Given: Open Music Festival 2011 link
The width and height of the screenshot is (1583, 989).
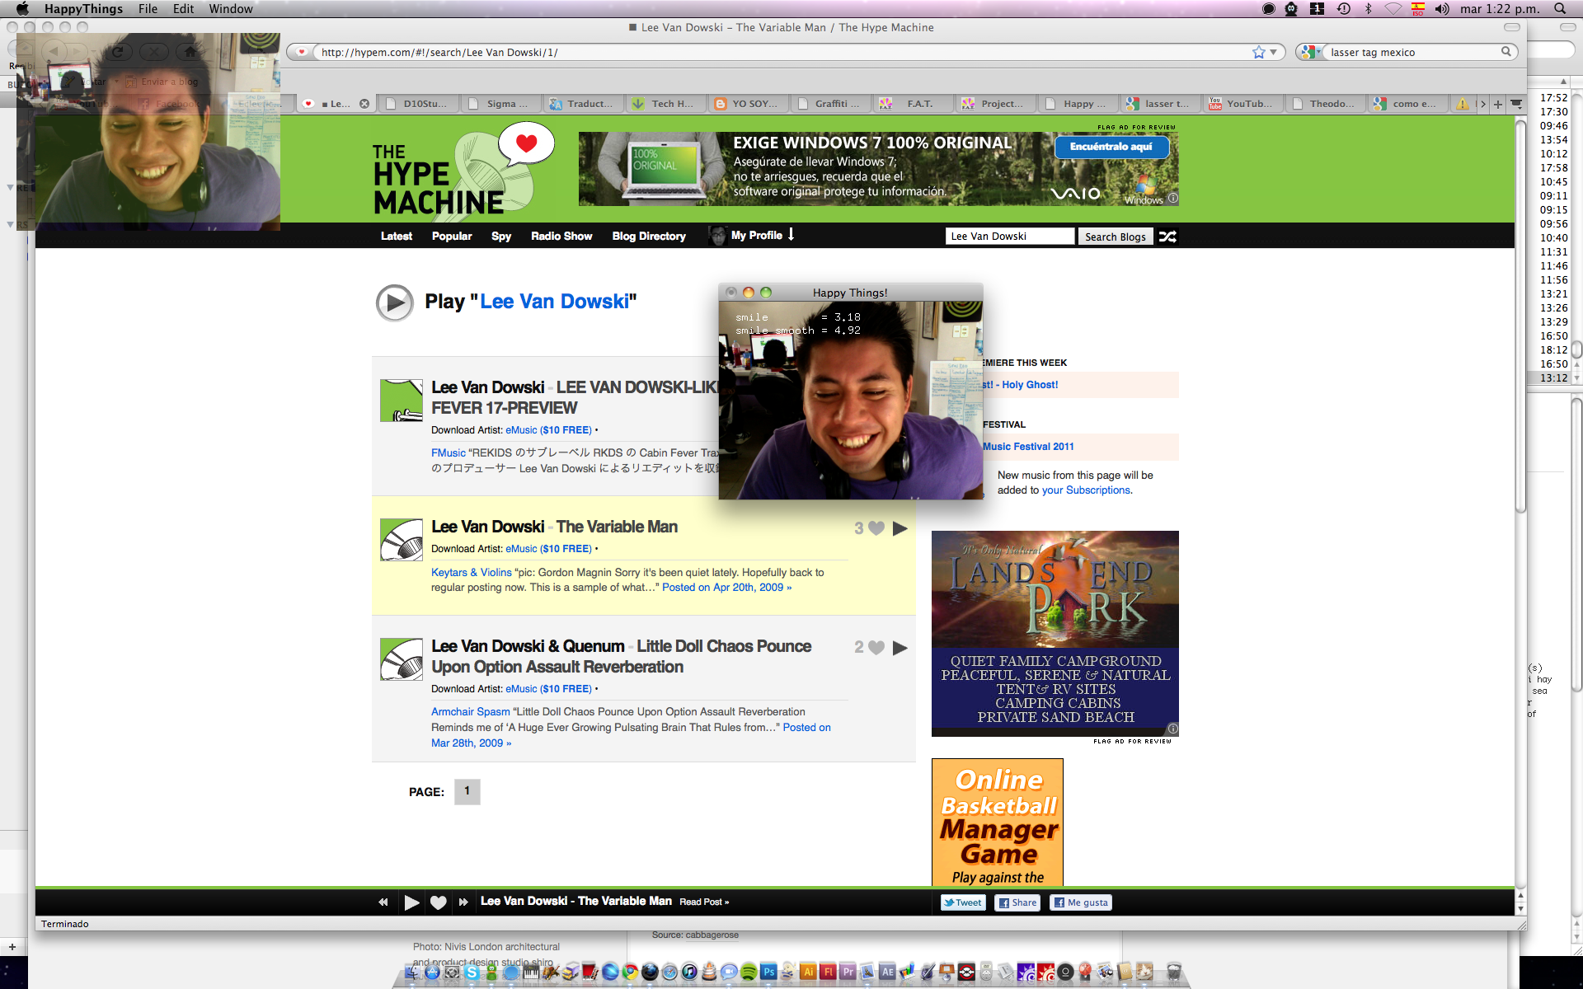Looking at the screenshot, I should [x=1028, y=447].
